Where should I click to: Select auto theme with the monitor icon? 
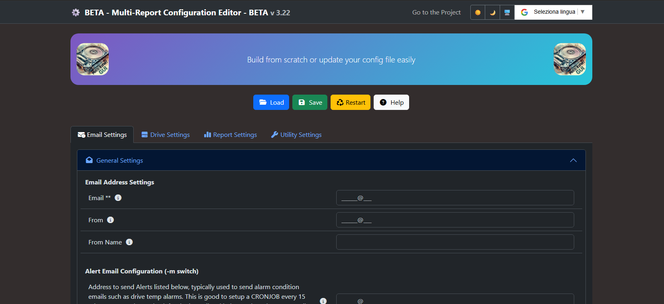tap(507, 12)
